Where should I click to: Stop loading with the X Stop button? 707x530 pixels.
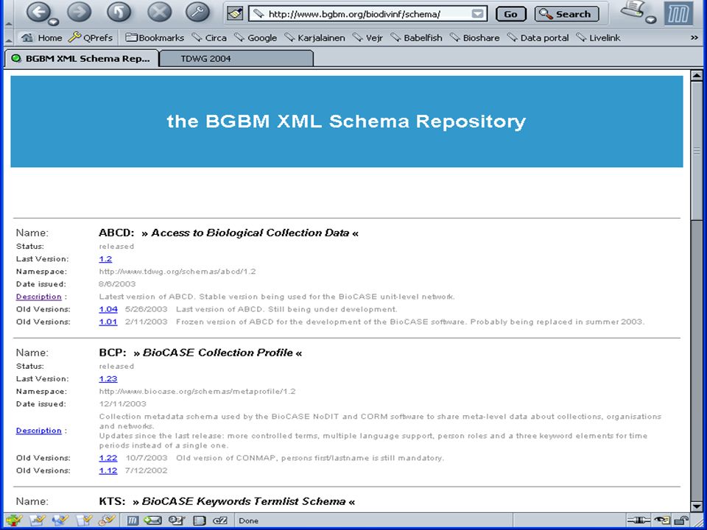point(160,13)
